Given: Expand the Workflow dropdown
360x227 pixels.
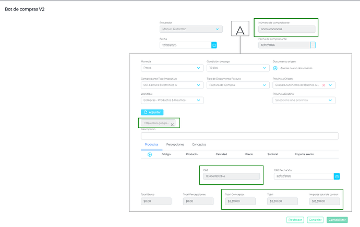Looking at the screenshot, I should (199, 100).
